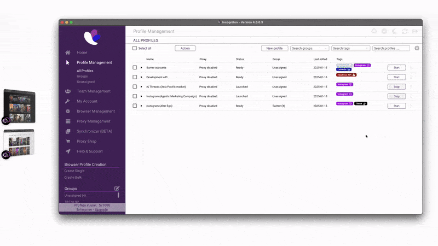This screenshot has height=246, width=438.
Task: Open the Unassigned submenu under Profile Management
Action: coord(85,82)
